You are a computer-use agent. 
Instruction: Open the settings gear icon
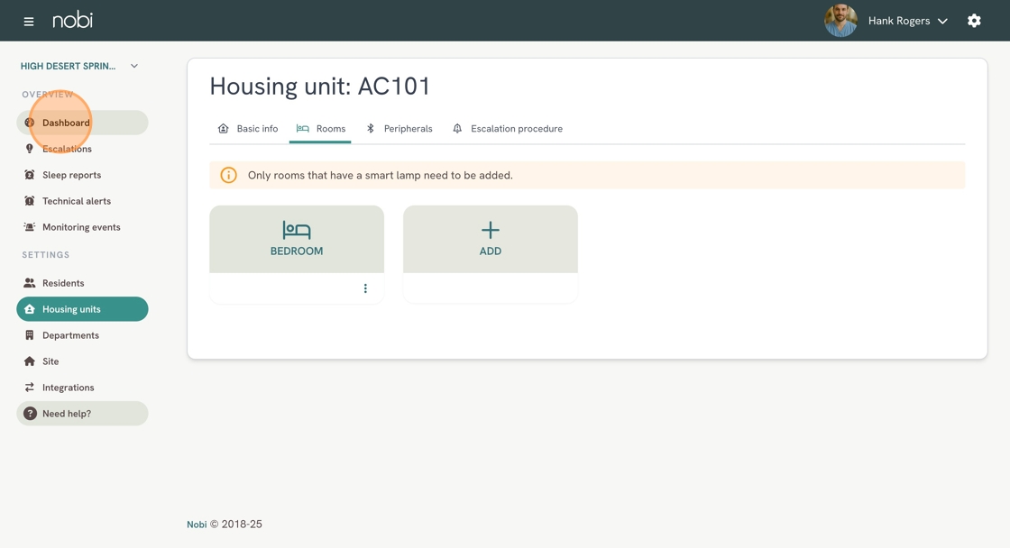pyautogui.click(x=974, y=21)
